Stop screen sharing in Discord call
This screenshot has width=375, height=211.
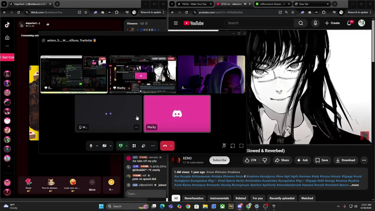point(121,146)
